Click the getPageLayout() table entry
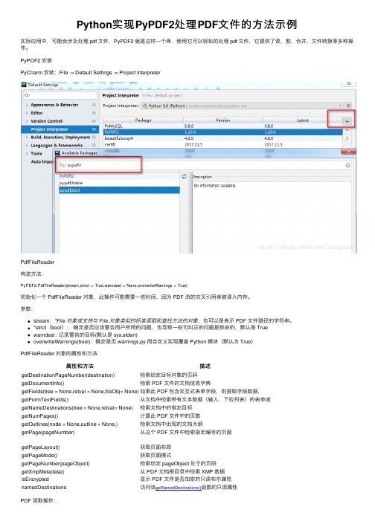Image resolution: width=375 pixels, height=530 pixels. (41, 447)
